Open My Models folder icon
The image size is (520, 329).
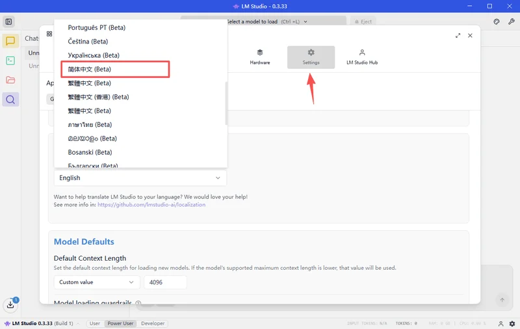pyautogui.click(x=10, y=80)
